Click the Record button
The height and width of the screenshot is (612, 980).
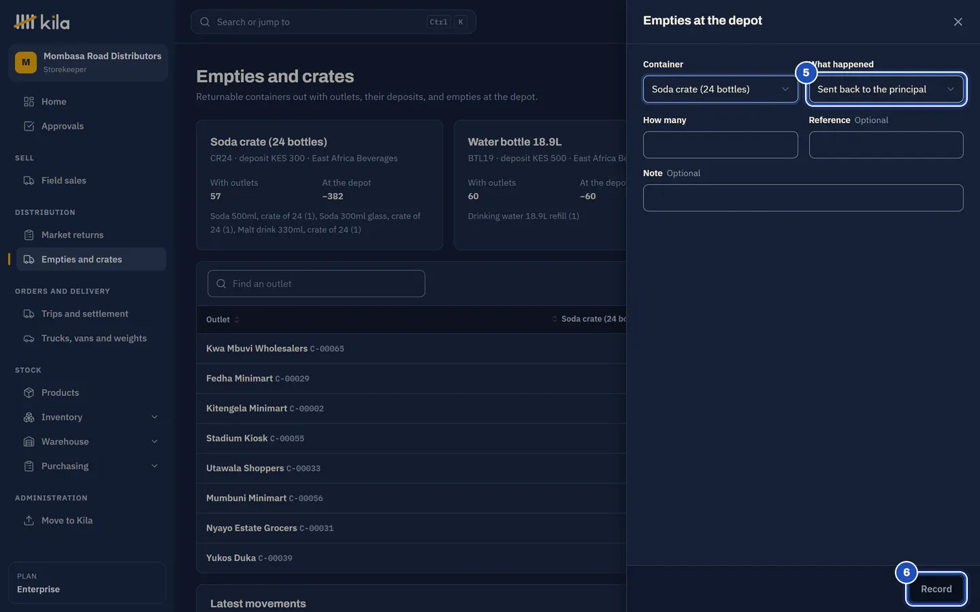click(936, 589)
